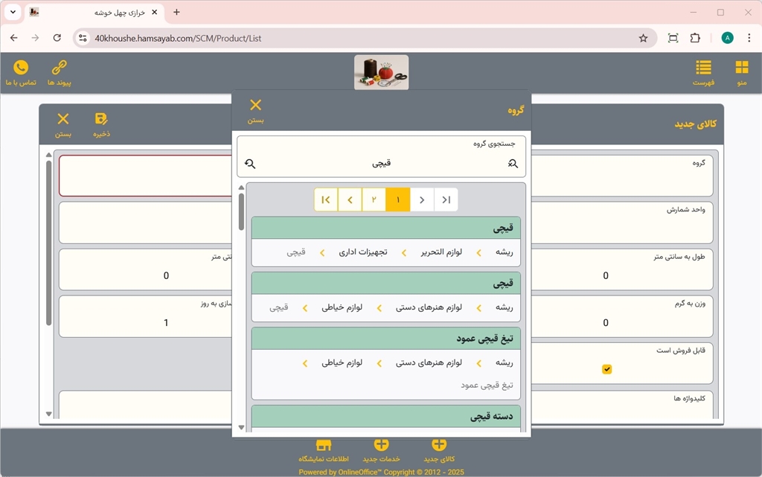This screenshot has height=477, width=762.
Task: Jump to last page of group results
Action: click(326, 199)
